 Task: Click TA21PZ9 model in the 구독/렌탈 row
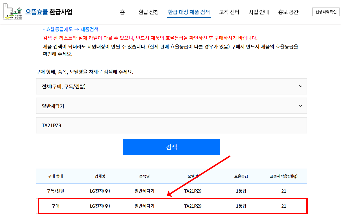coord(193,191)
